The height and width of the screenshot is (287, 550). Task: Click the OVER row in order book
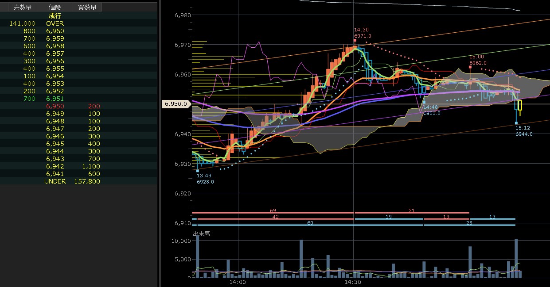tap(55, 23)
